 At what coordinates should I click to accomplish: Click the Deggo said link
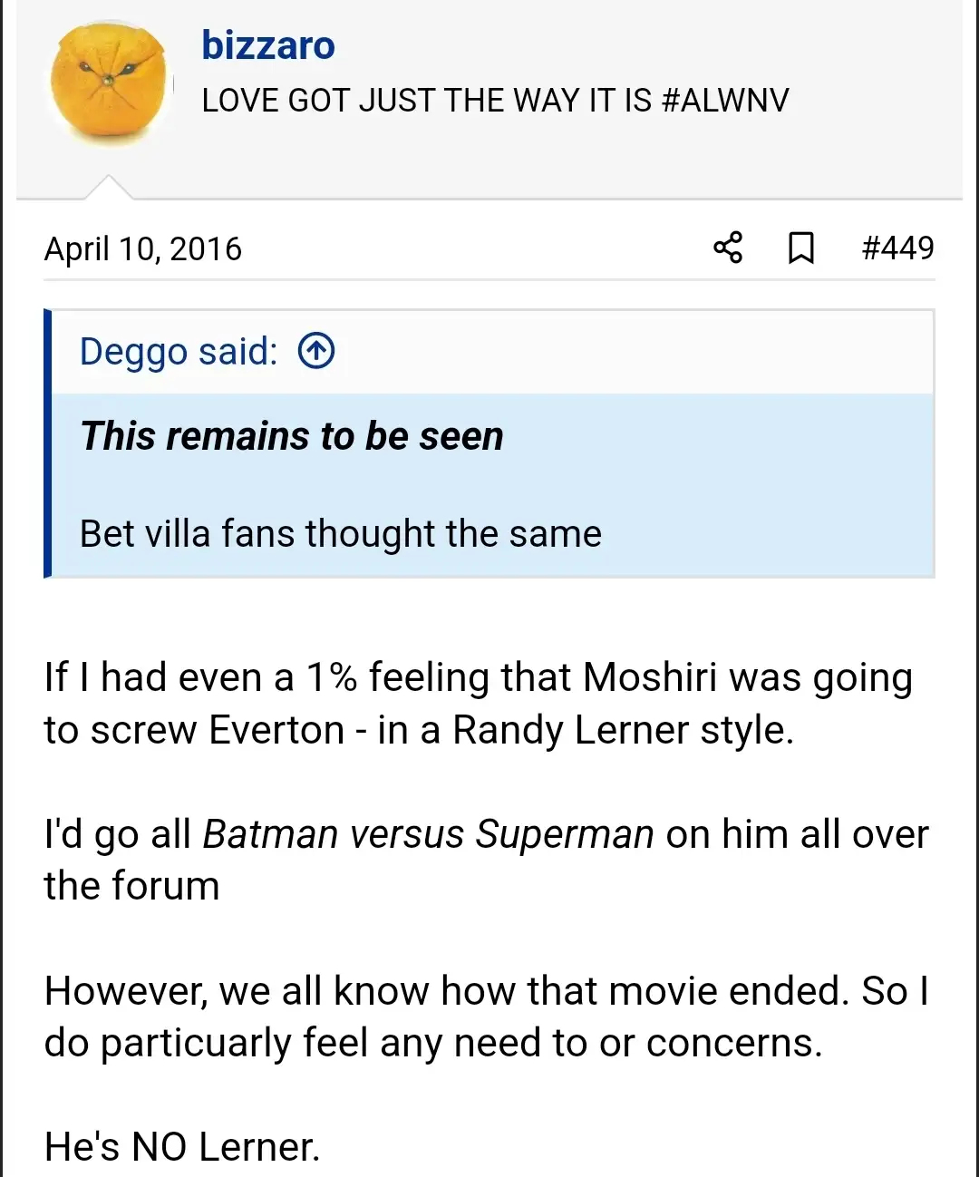(178, 351)
